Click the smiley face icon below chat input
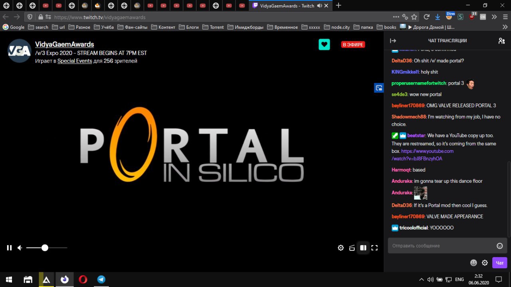This screenshot has height=287, width=511. coord(473,263)
